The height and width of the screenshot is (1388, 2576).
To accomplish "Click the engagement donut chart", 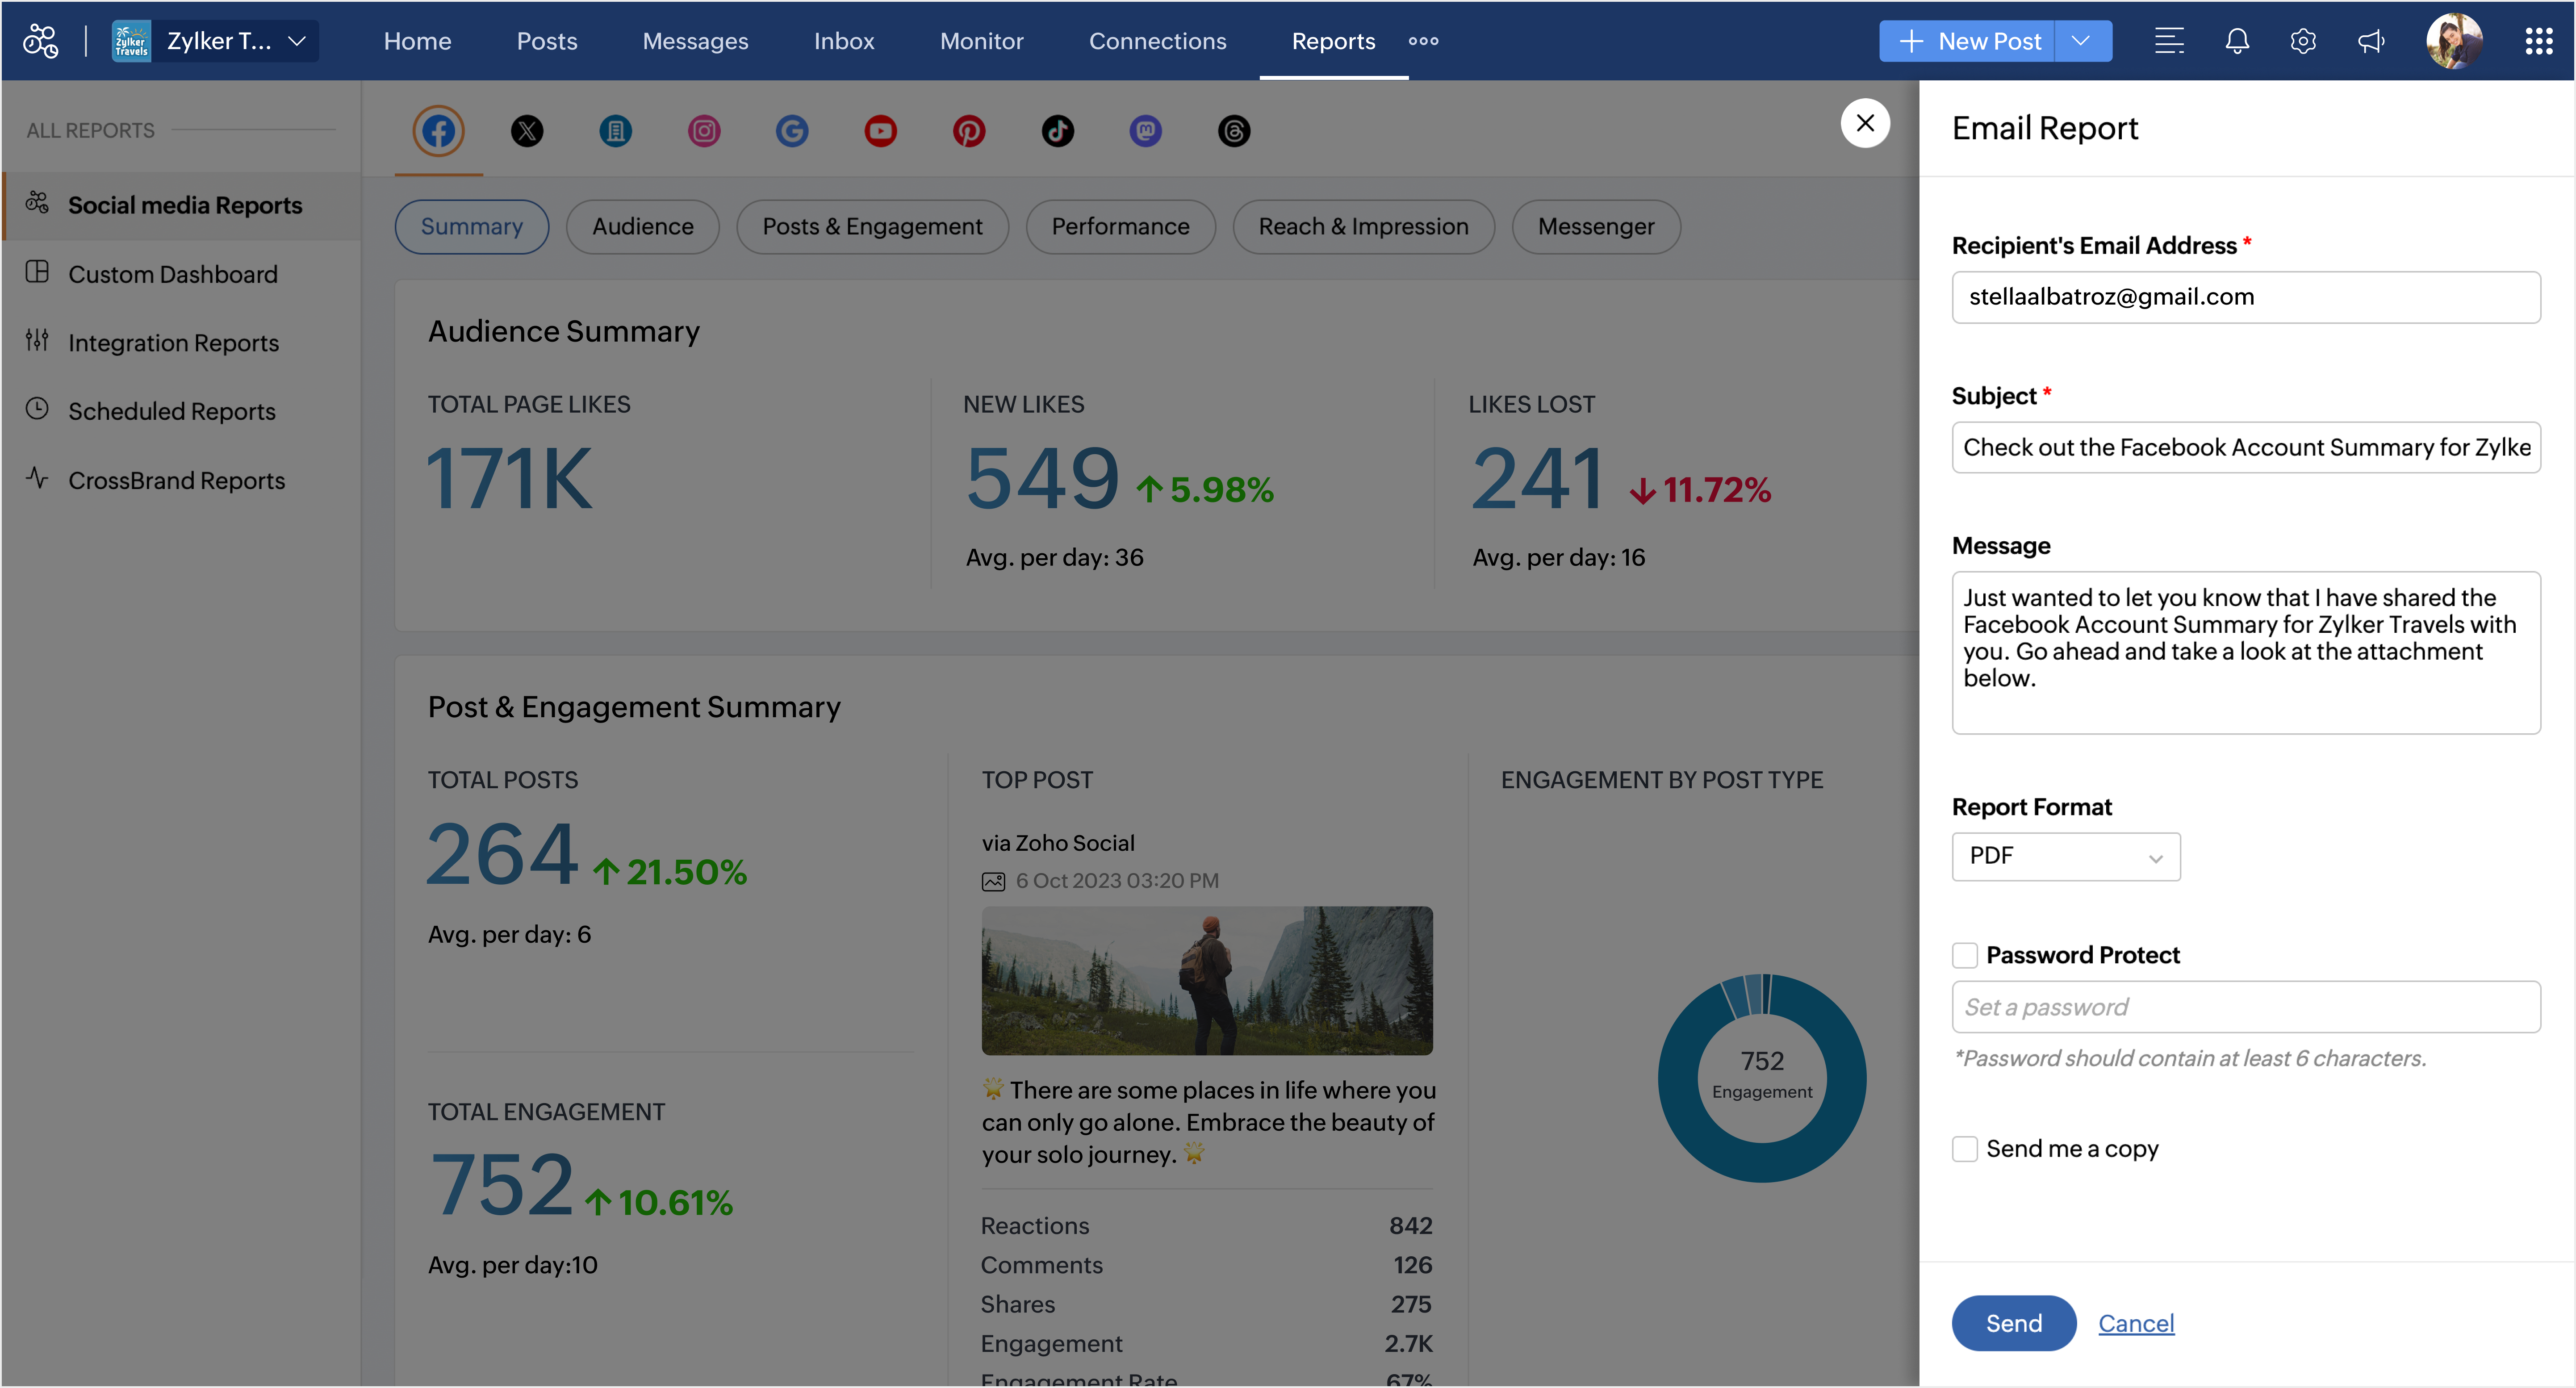I will tap(1761, 1078).
